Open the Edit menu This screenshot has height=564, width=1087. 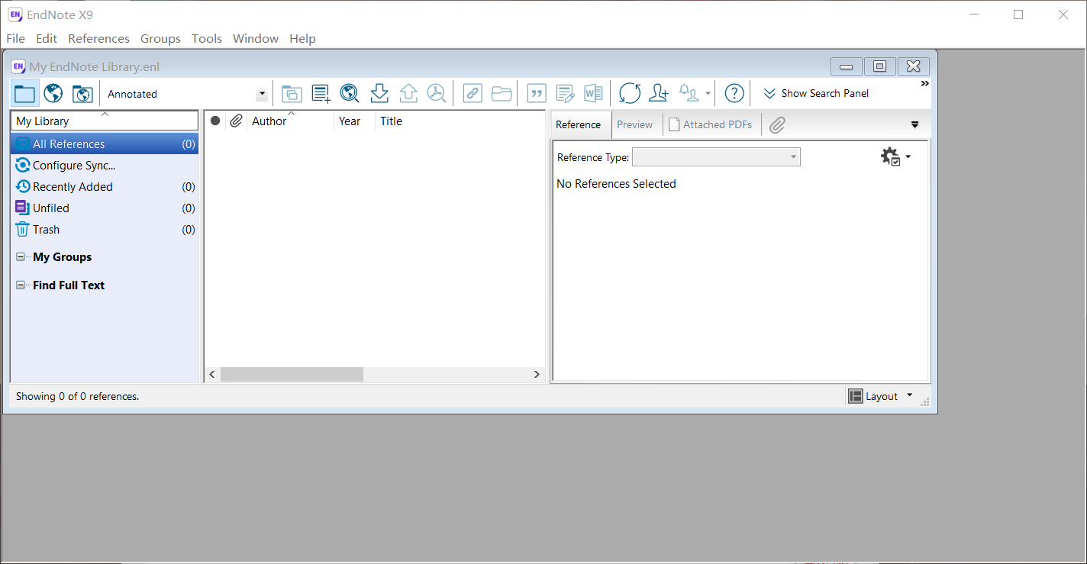click(x=47, y=38)
